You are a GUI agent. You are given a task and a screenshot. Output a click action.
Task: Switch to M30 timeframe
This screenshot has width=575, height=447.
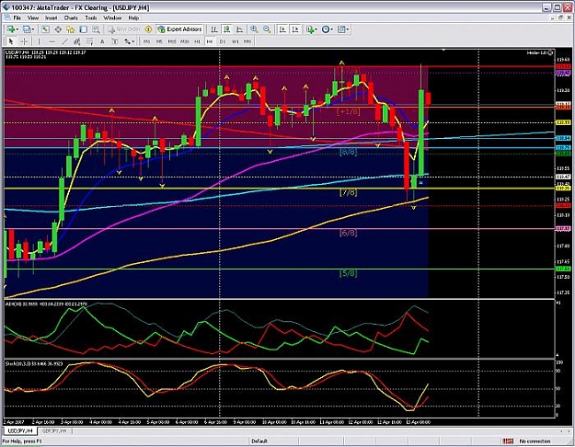(184, 41)
